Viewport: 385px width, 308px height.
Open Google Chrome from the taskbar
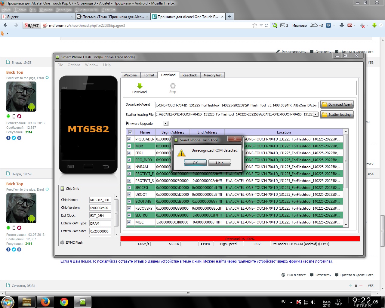coord(64,302)
